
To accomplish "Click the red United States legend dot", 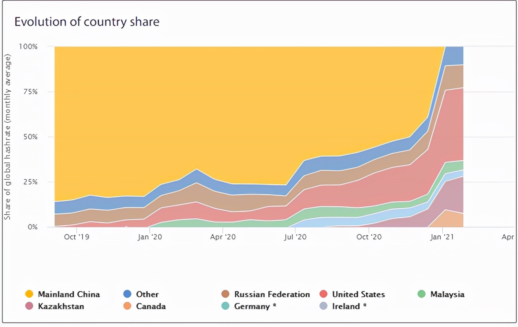I will [323, 294].
